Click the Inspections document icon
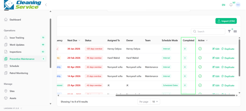 [x=6, y=52]
